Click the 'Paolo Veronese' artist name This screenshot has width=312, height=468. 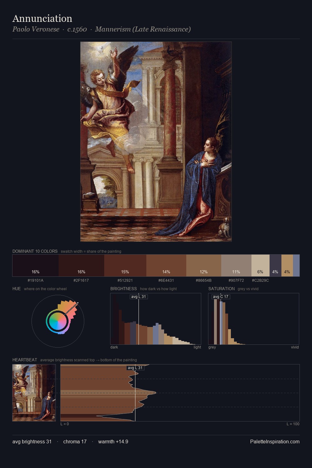36,29
